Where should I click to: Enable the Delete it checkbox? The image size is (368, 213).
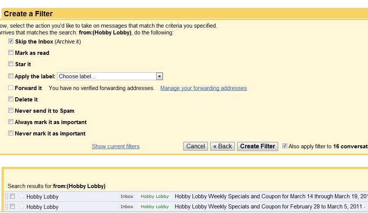11,99
